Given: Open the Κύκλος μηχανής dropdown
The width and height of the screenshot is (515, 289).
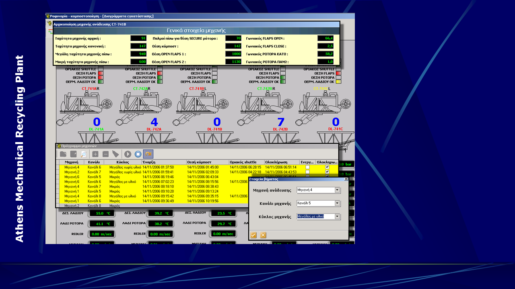Looking at the screenshot, I should pyautogui.click(x=338, y=217).
